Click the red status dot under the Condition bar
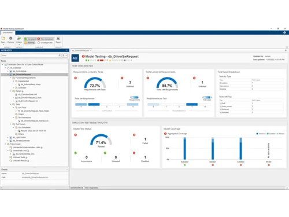The image size is (289, 217). [240, 165]
